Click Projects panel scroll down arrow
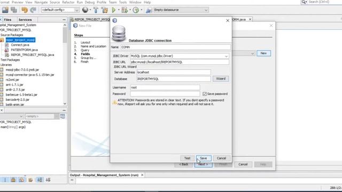This screenshot has width=342, height=192. 65,104
